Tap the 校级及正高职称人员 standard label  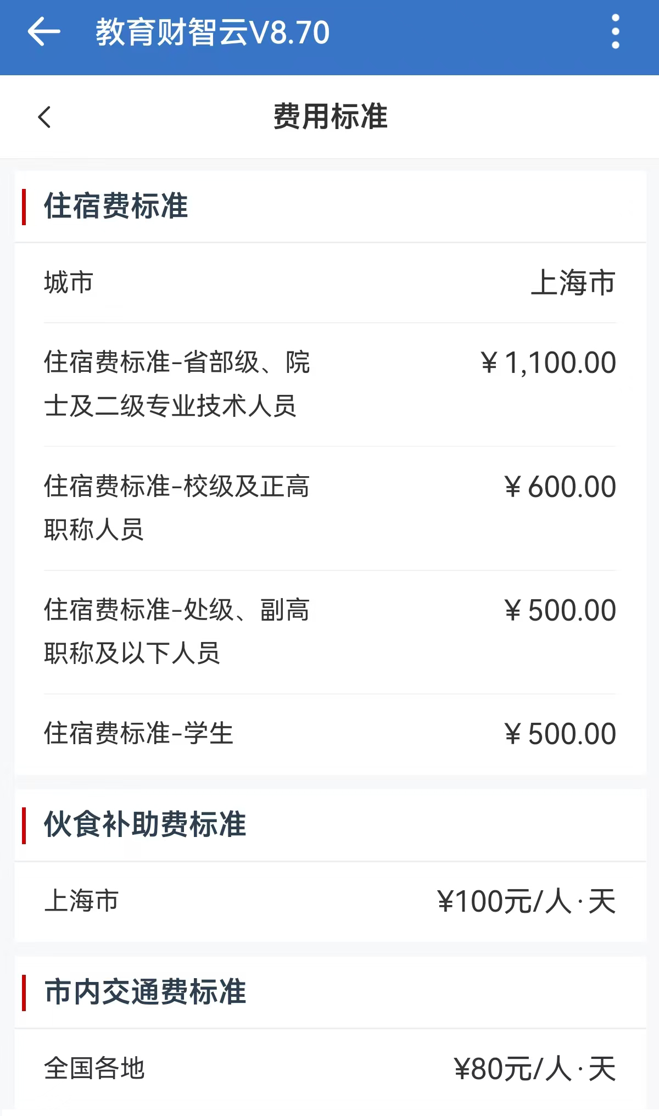(x=177, y=507)
